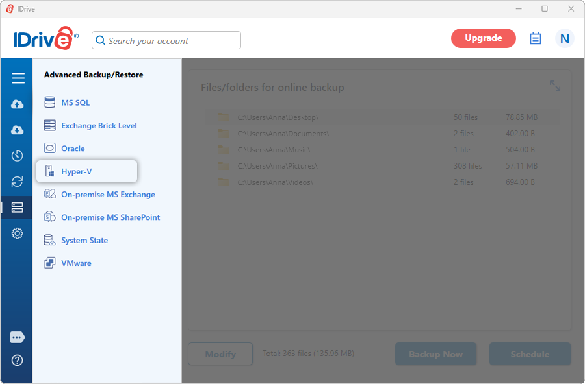This screenshot has height=384, width=585.
Task: Open the activity log calendar icon
Action: [x=536, y=39]
